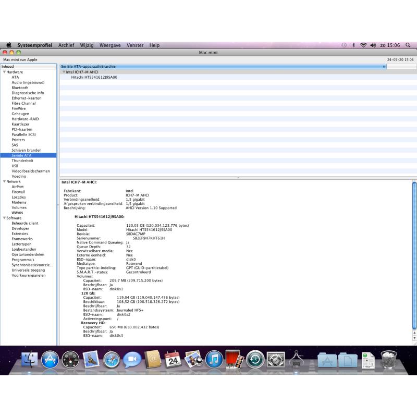Open iCal in the Dock
This screenshot has height=417, width=417.
click(x=173, y=359)
